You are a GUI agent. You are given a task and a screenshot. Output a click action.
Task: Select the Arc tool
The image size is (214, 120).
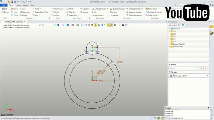pyautogui.click(x=22, y=9)
